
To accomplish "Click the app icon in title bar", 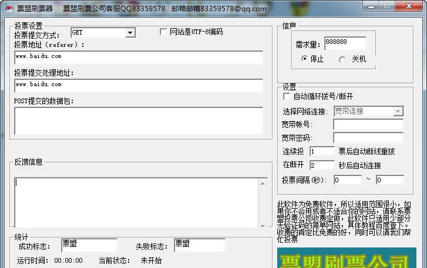I will click(9, 8).
